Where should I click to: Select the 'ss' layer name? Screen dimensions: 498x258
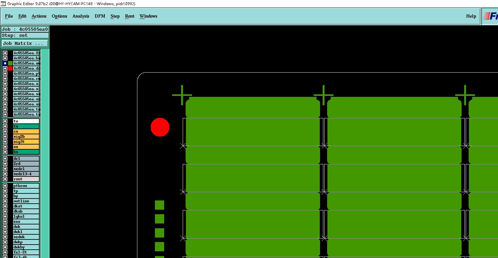click(26, 147)
